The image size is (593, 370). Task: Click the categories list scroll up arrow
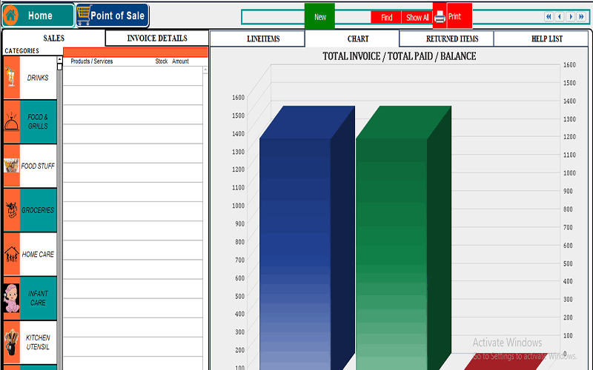60,59
